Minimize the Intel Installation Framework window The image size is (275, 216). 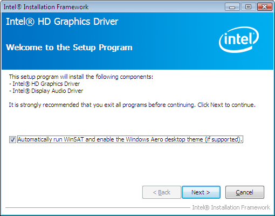(232, 7)
